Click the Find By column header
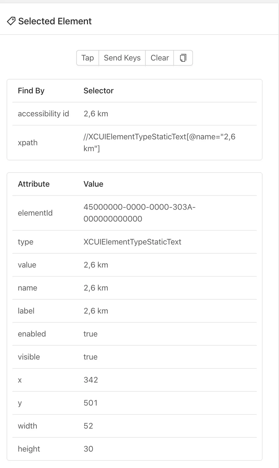Screen dimensions: 279x468 click(31, 91)
